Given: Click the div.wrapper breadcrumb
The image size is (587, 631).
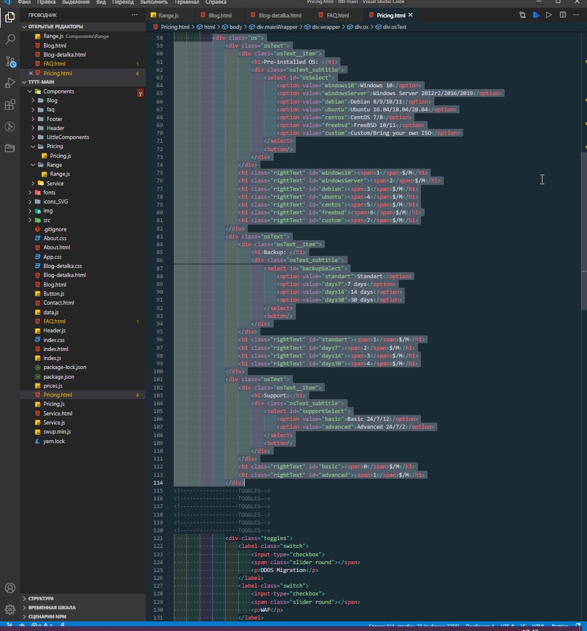Looking at the screenshot, I should click(x=325, y=27).
